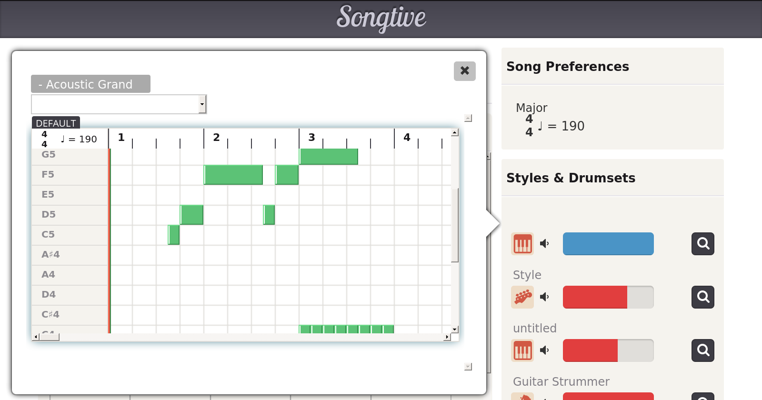762x400 pixels.
Task: Toggle the speaker icon below the untitled label
Action: (544, 350)
